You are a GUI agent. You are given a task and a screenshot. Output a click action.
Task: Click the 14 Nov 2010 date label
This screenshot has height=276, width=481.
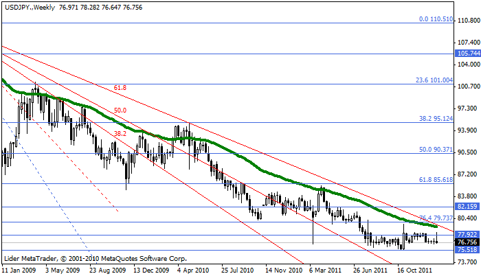284,271
